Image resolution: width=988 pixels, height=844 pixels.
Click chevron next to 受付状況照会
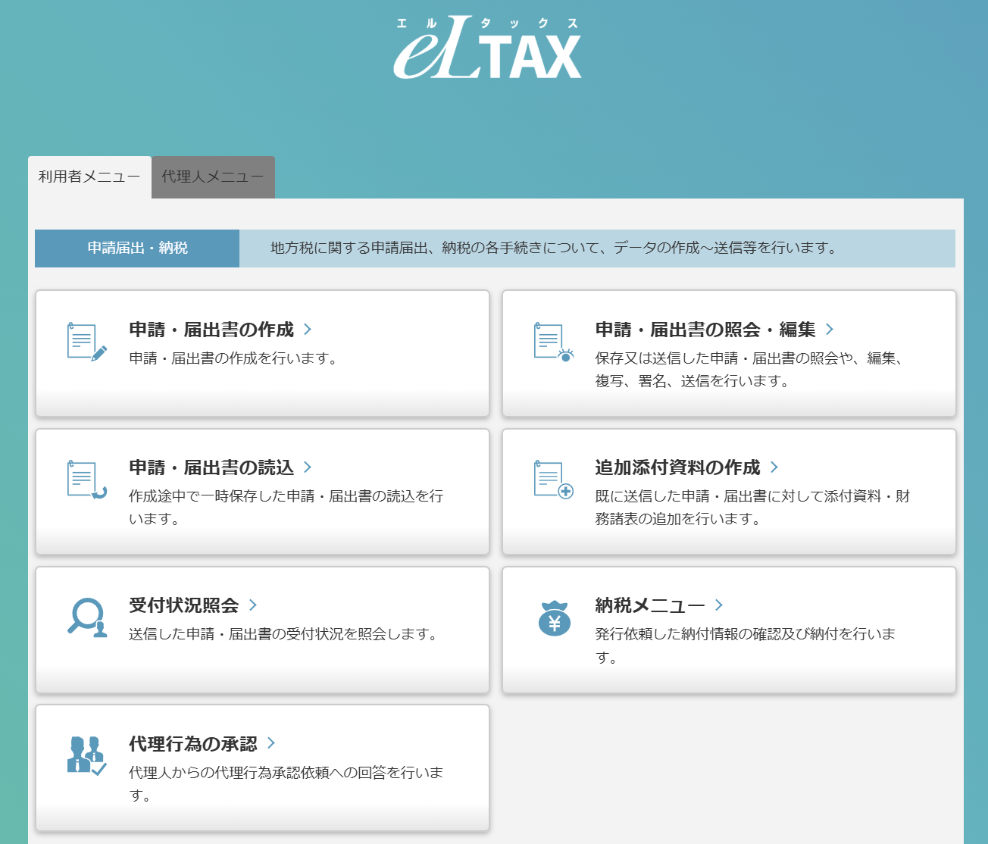tap(253, 605)
